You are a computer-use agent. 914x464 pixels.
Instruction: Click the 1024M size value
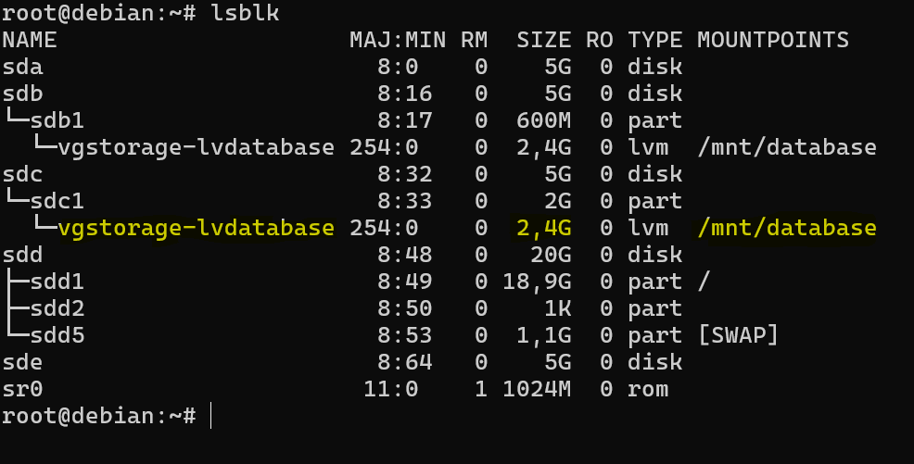537,389
